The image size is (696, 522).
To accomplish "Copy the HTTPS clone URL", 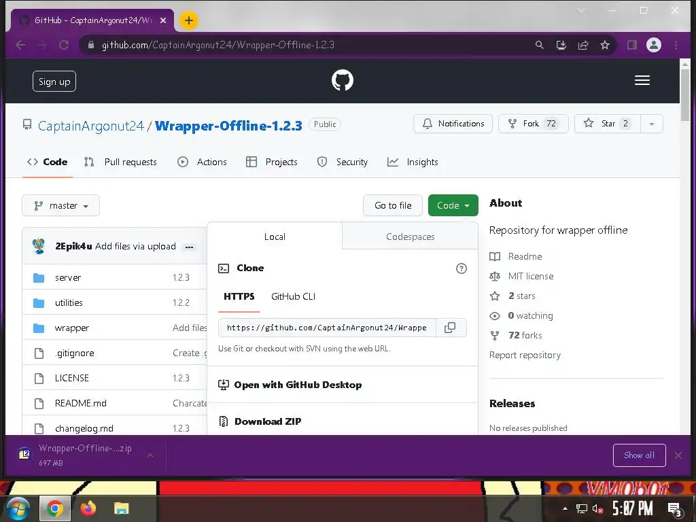I will pyautogui.click(x=450, y=328).
